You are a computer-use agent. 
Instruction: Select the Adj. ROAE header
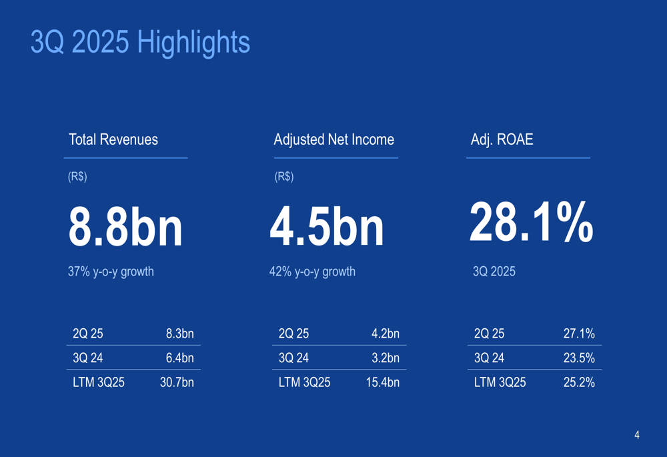click(501, 139)
